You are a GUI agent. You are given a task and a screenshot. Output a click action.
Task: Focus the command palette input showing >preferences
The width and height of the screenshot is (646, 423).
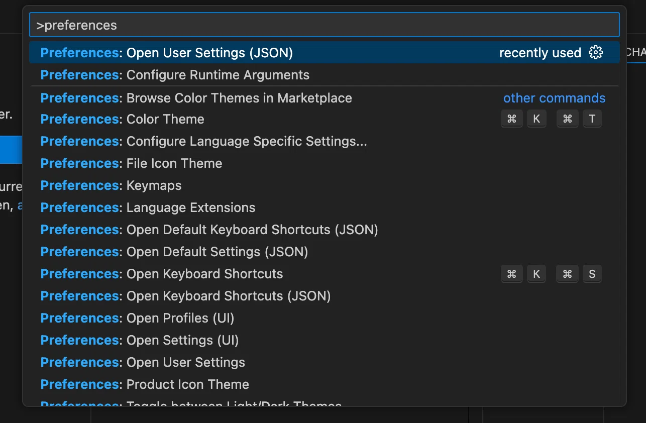[325, 25]
